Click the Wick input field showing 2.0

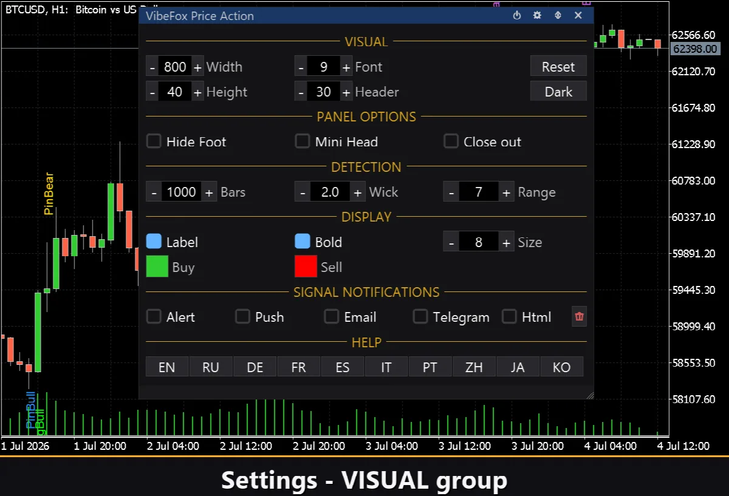pyautogui.click(x=330, y=192)
